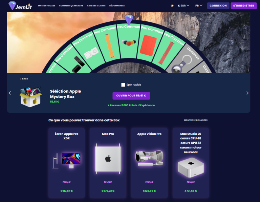Click the Apple mystery box image
Screen dimensions: 260x202
coord(30,97)
